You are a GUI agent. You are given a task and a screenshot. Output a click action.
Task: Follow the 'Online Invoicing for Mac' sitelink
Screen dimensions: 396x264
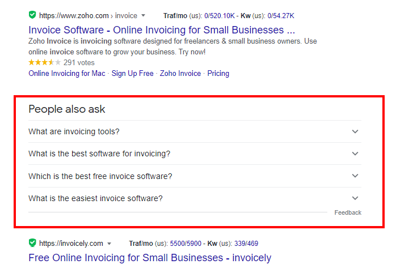(x=67, y=74)
